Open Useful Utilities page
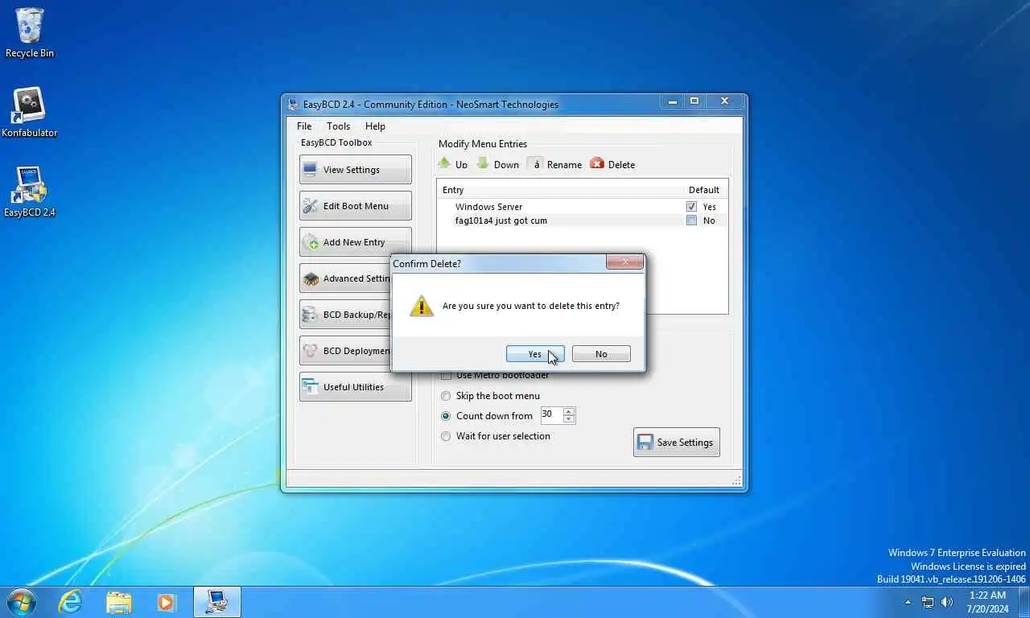This screenshot has width=1030, height=618. coord(355,387)
